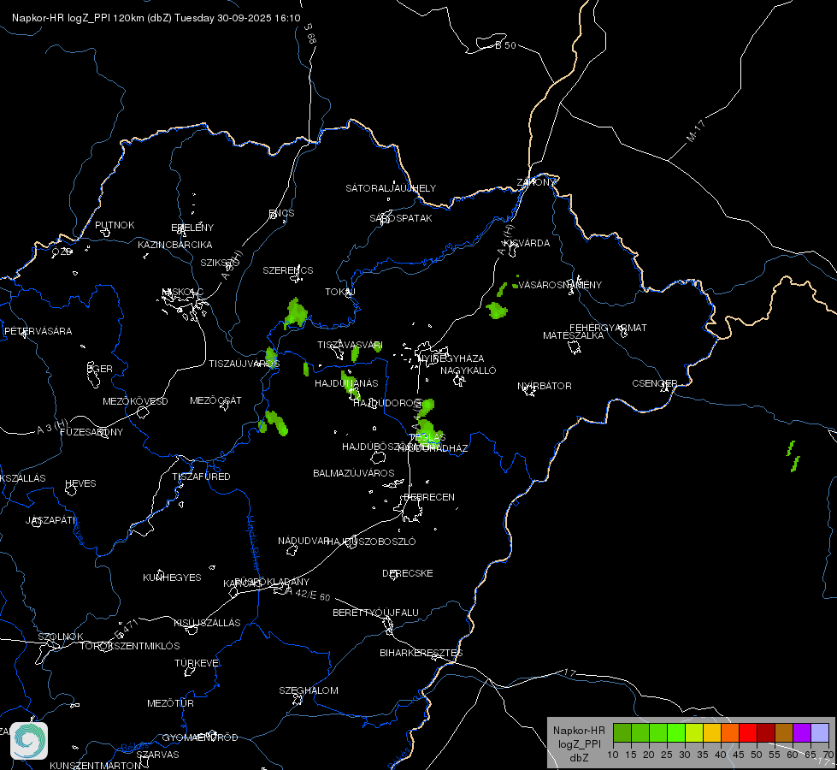Select the yellow 35 dBZ legend swatch
Viewport: 837px width, 770px height.
click(712, 732)
